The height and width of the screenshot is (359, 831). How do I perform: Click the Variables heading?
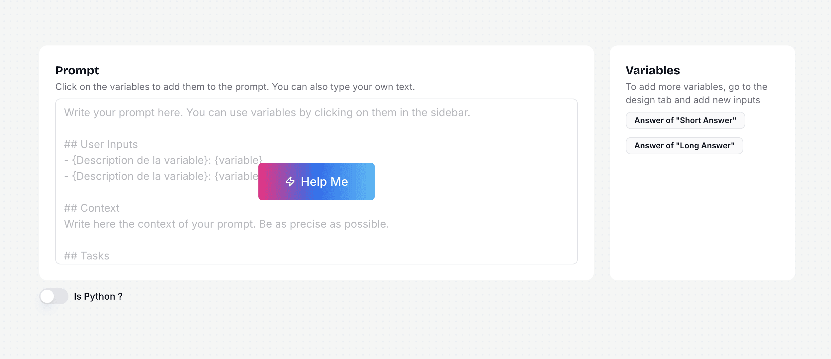[653, 70]
